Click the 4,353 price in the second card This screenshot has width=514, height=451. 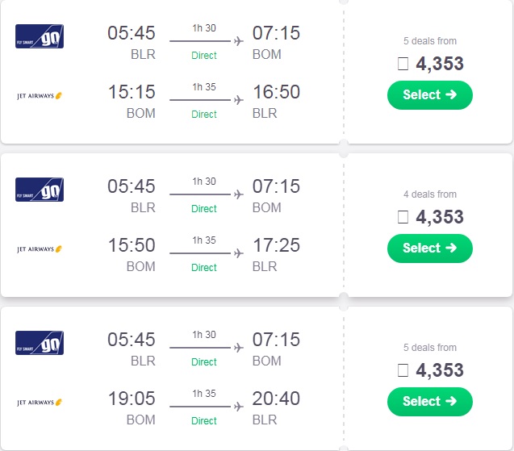pyautogui.click(x=440, y=217)
